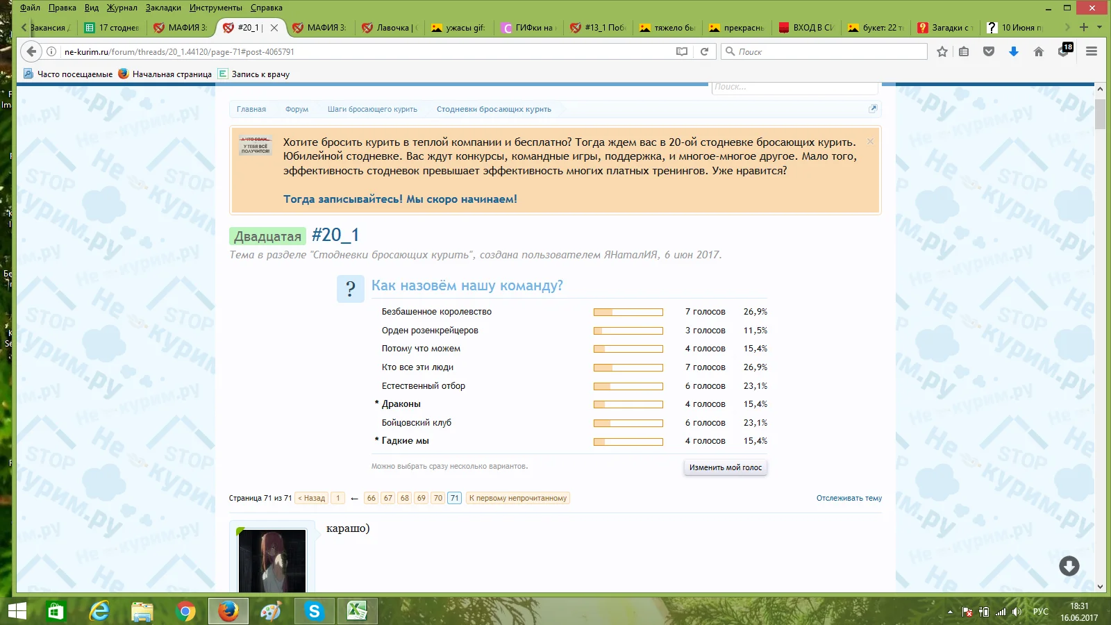Focus the browser Поиск search box
Image resolution: width=1111 pixels, height=625 pixels.
pyautogui.click(x=825, y=51)
